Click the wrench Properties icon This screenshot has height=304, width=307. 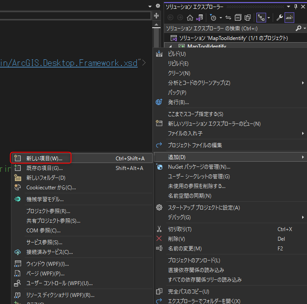(x=279, y=18)
